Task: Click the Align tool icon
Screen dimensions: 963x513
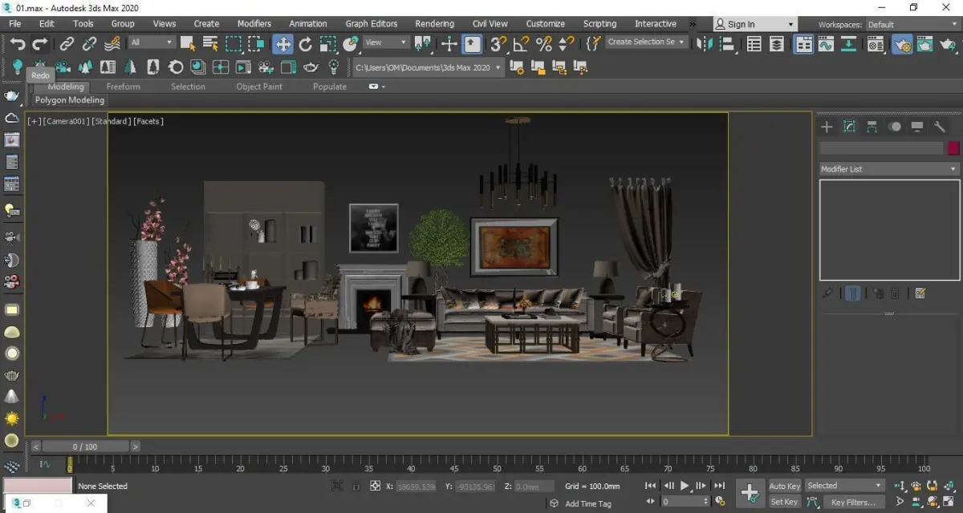Action: (x=726, y=43)
